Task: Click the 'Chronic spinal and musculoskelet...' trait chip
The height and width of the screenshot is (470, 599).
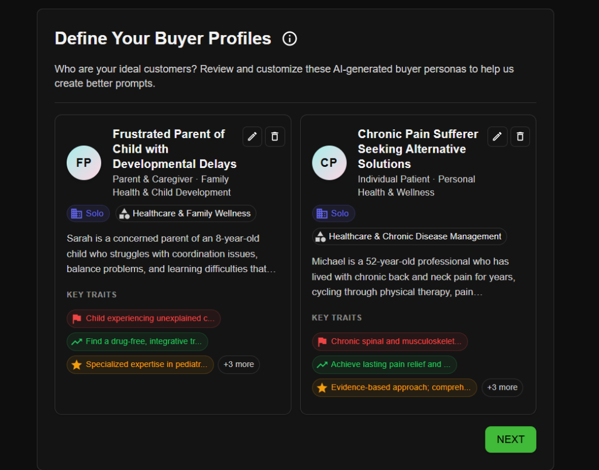Action: [x=390, y=342]
